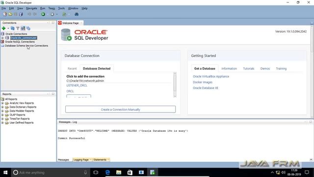
Task: Click the LISTENER_ORCL connection link
Action: pyautogui.click(x=77, y=85)
